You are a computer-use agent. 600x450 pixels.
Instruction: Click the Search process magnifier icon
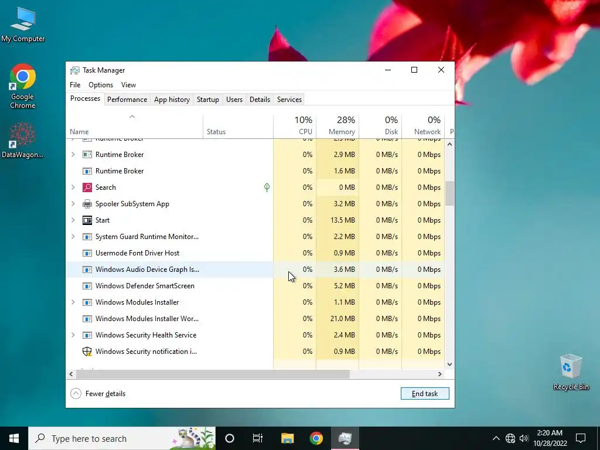(87, 187)
